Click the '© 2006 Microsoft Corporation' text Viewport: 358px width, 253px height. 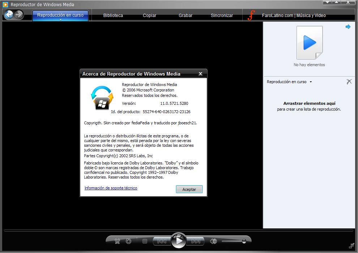tap(148, 90)
